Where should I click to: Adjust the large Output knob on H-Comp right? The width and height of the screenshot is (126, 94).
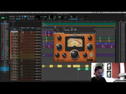(90, 47)
